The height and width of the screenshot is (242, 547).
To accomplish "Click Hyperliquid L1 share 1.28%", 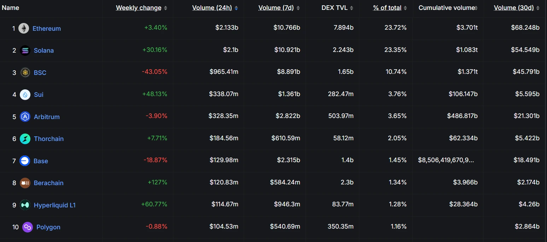I will (397, 204).
